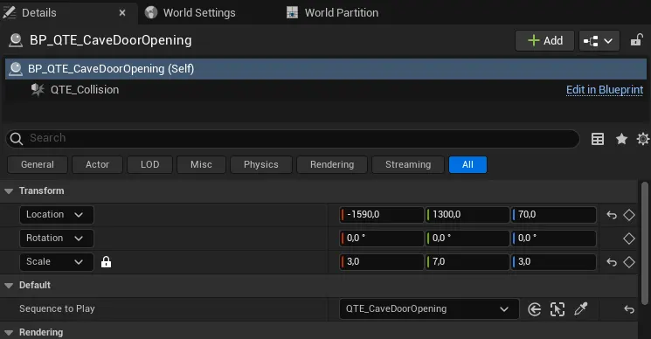Viewport: 651px width, 339px height.
Task: Click Rotation Y field
Action: 467,239
